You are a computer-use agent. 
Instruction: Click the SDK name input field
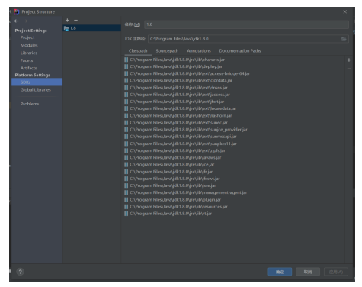point(246,24)
